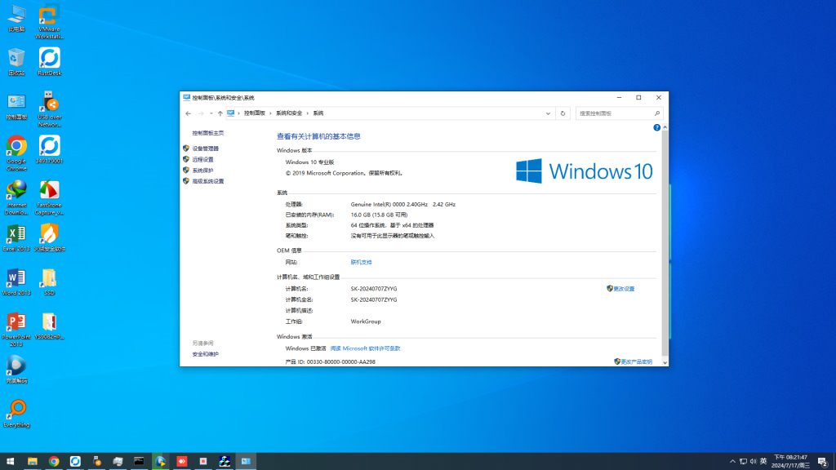Click the blue help question mark icon
This screenshot has width=836, height=470.
click(x=656, y=128)
